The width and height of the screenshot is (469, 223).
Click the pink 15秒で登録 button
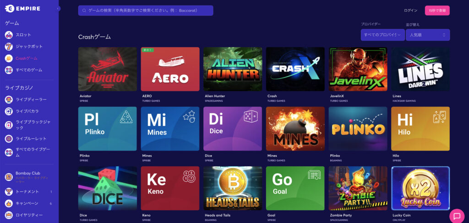click(x=437, y=11)
